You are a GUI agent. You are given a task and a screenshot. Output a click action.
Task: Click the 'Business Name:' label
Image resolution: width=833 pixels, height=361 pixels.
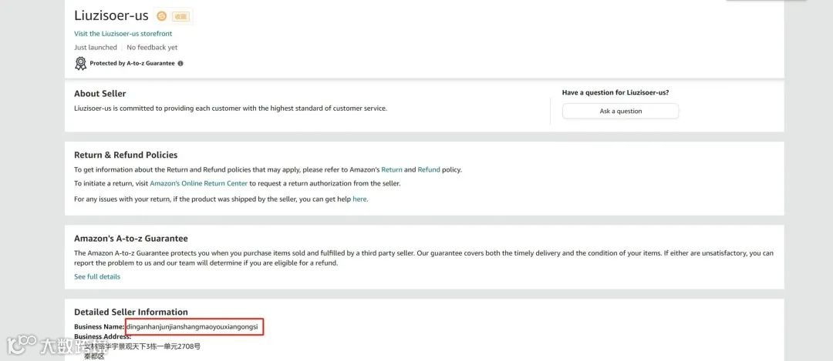[99, 327]
